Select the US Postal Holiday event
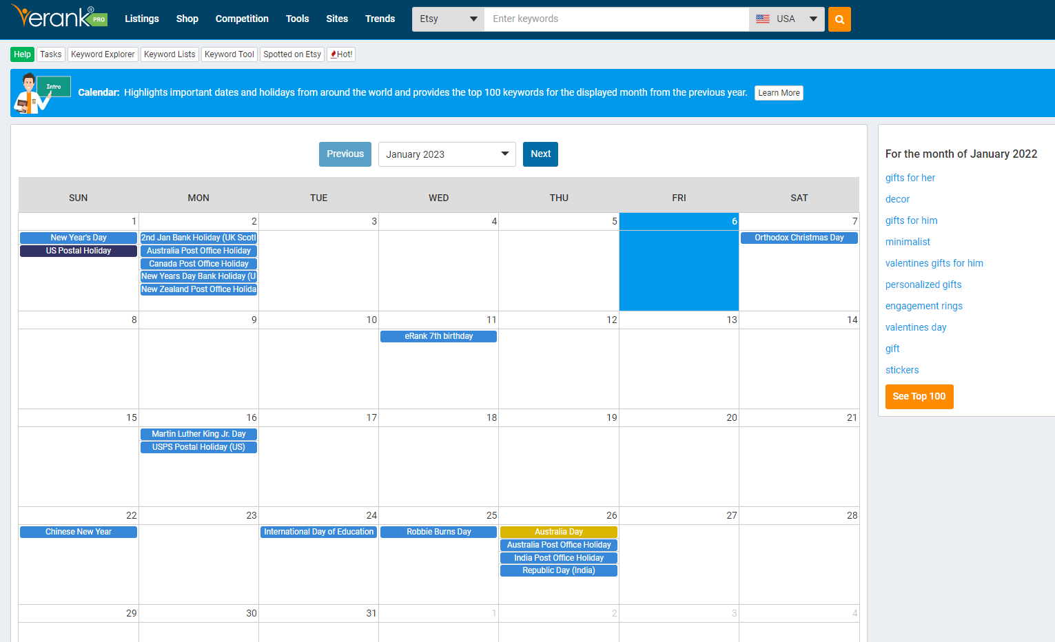The height and width of the screenshot is (642, 1055). pyautogui.click(x=79, y=251)
